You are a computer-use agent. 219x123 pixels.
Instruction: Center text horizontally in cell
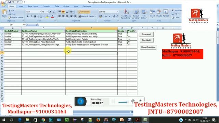tap(63, 16)
